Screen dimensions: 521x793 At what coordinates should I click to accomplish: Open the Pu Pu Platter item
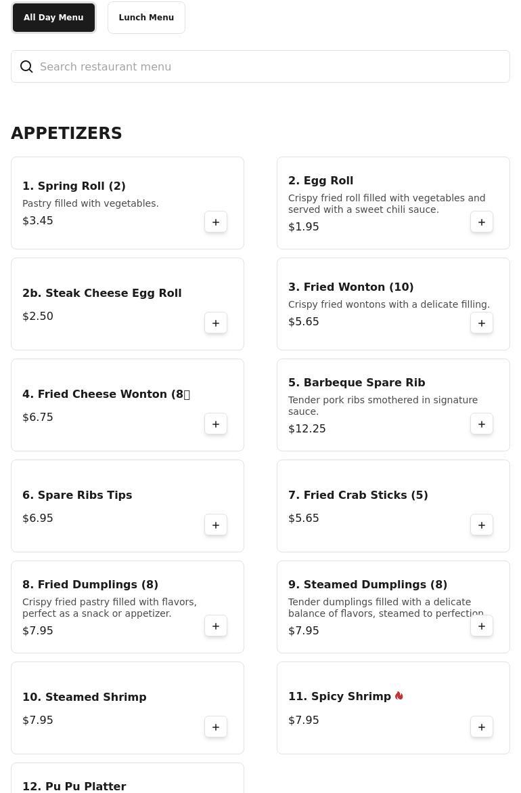[74, 786]
